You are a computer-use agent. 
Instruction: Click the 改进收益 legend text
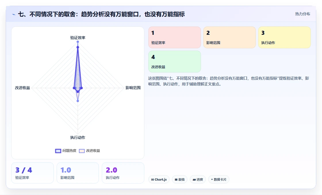point(93,151)
